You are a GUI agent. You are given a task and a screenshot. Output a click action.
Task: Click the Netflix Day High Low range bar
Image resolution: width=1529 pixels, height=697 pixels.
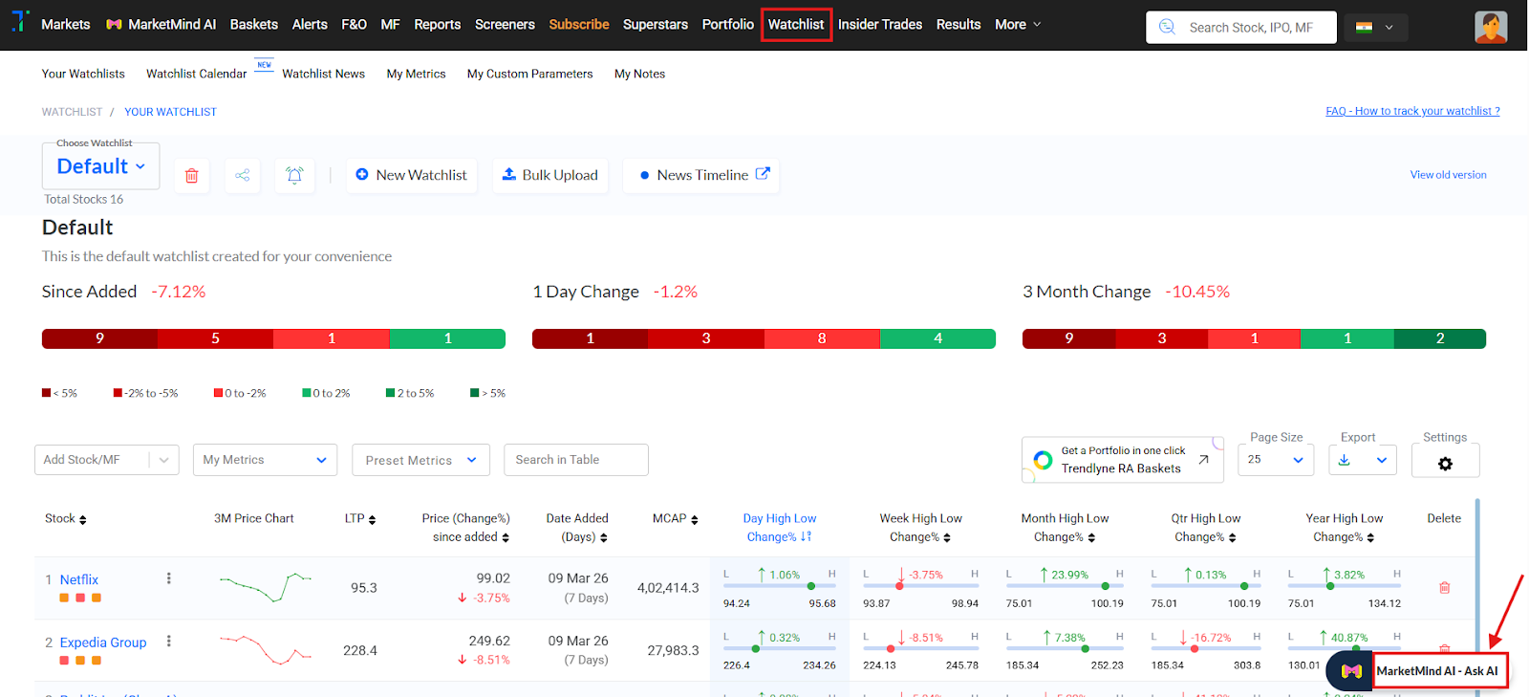[x=779, y=586]
